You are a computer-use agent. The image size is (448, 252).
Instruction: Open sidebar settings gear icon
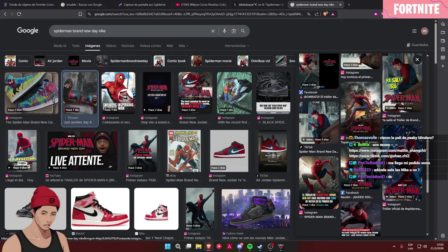pos(443,236)
